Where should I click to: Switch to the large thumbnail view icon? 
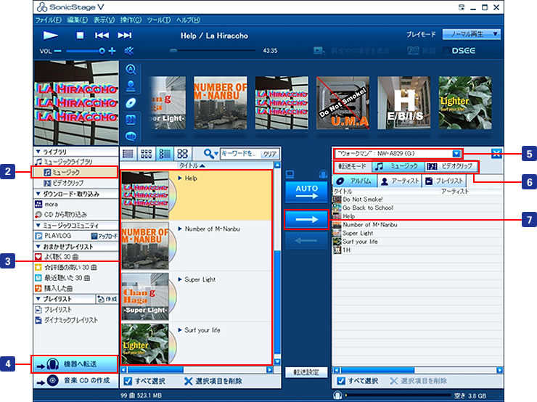coord(183,154)
